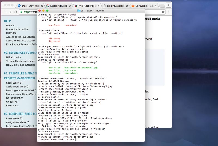218x146 pixels.
Task: Close the DomMoore GitLab tab
Action: [155, 6]
